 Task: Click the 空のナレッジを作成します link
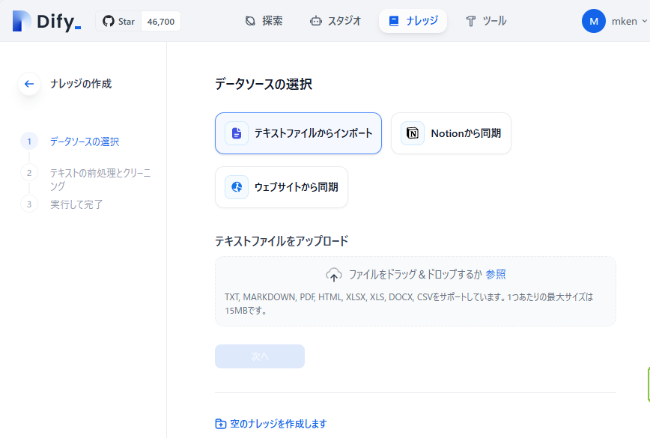(277, 423)
